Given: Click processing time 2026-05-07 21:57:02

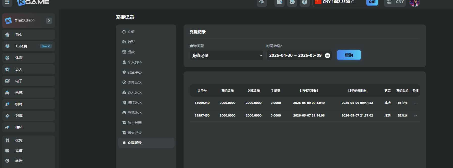Looking at the screenshot, I should coord(357,116).
